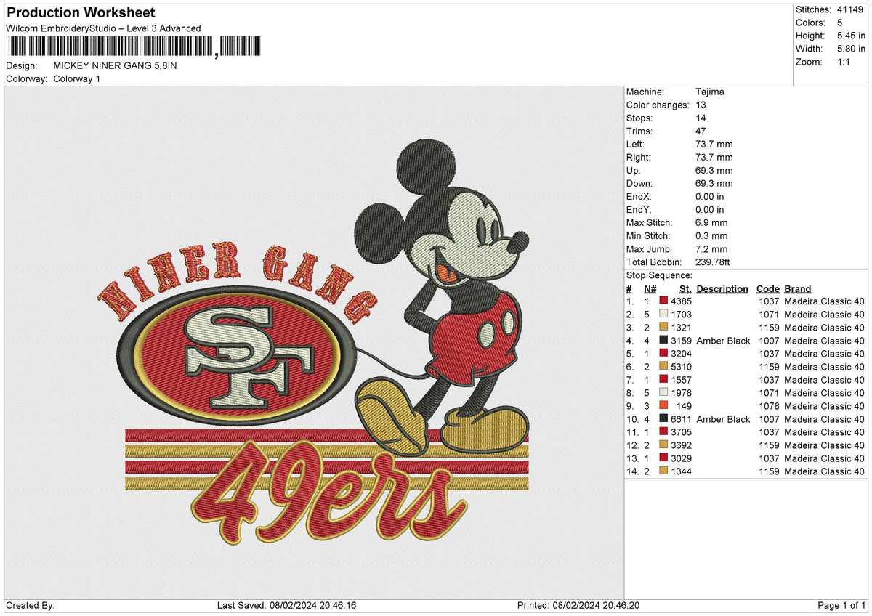
Task: Click the Colors value '5'
Action: coord(841,23)
